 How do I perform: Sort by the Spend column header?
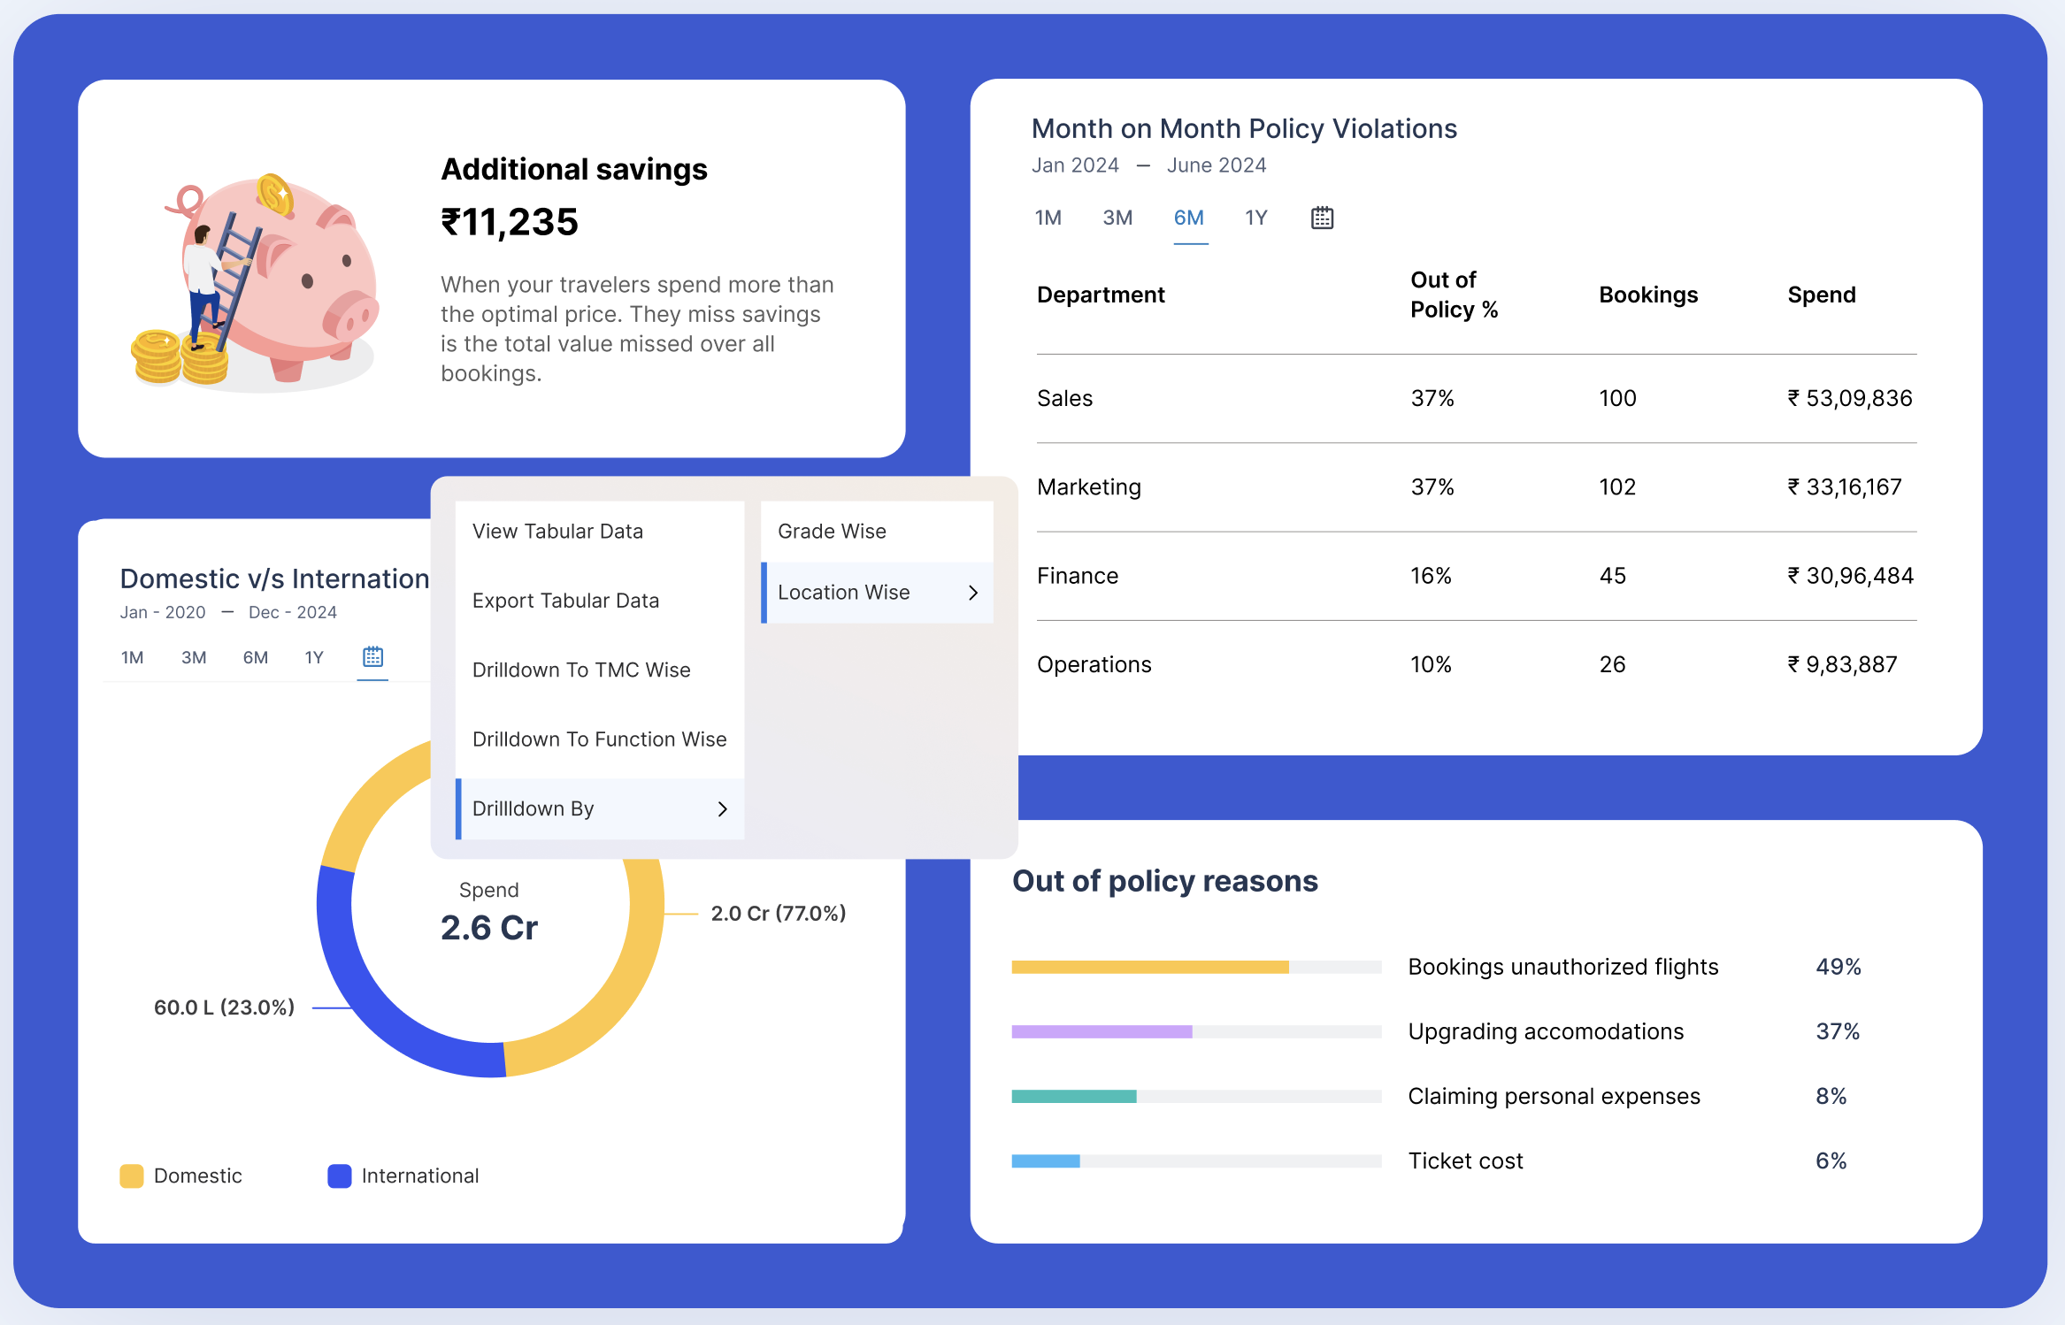[x=1821, y=295]
